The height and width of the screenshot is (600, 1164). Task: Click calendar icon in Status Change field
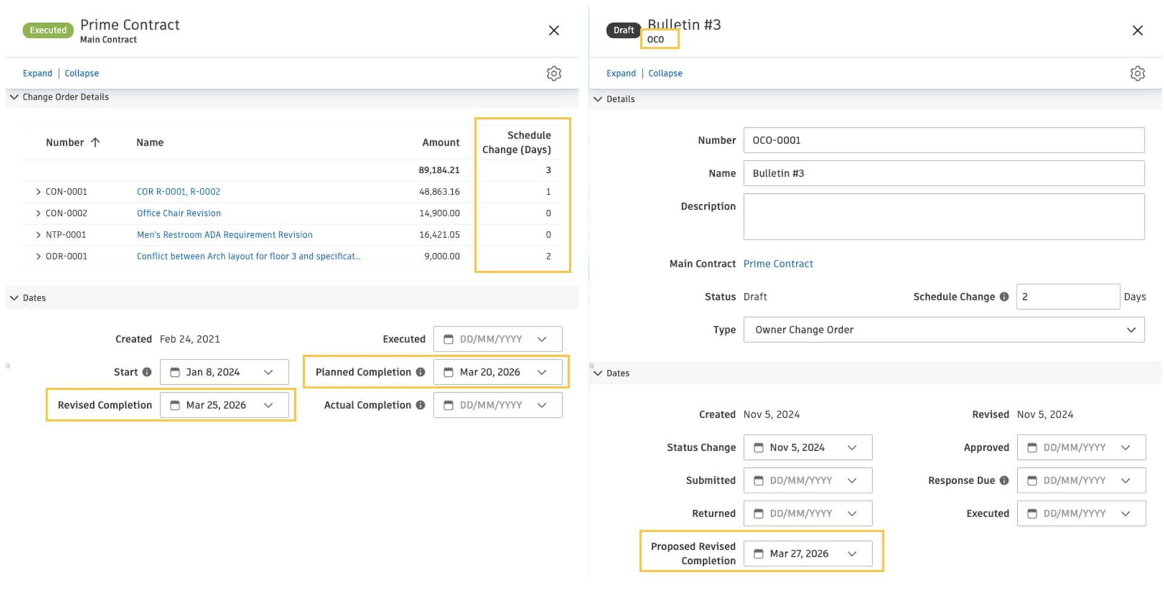[758, 447]
